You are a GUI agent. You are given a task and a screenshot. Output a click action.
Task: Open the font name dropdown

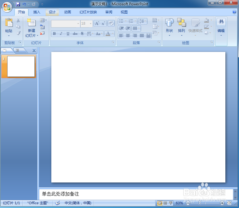point(78,23)
